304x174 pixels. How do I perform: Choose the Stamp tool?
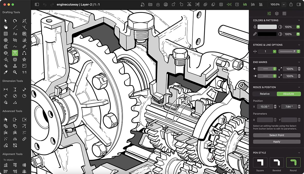pyautogui.click(x=15, y=66)
